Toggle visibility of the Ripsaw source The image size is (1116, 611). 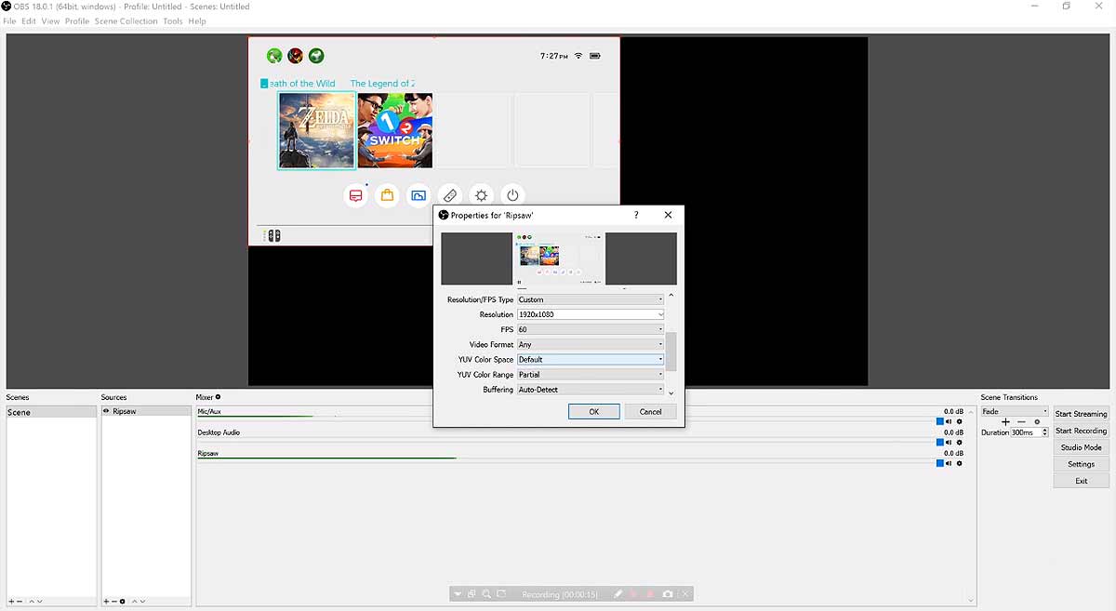pyautogui.click(x=106, y=411)
